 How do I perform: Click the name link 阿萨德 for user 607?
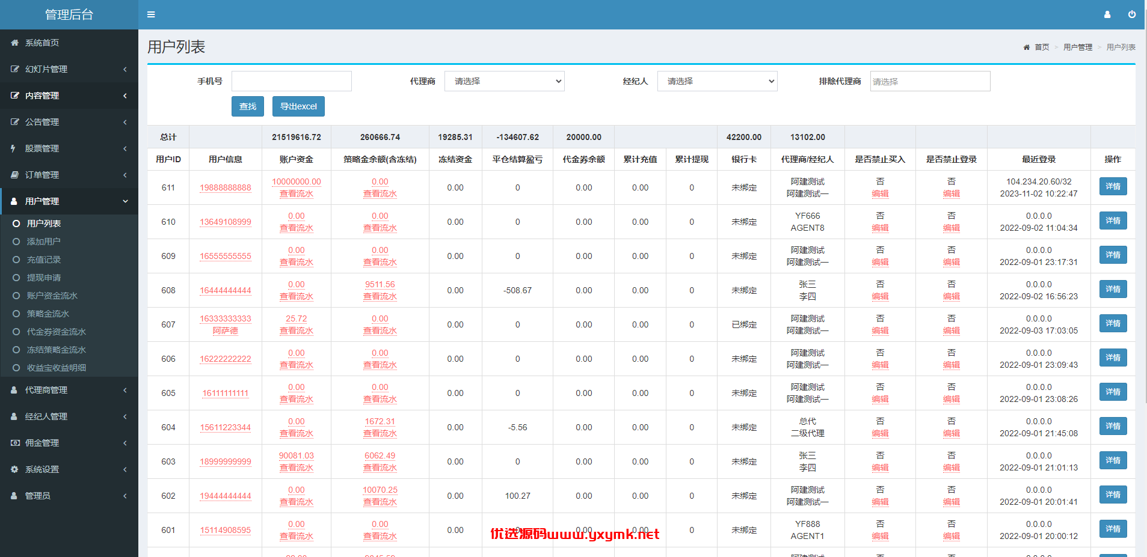point(226,330)
